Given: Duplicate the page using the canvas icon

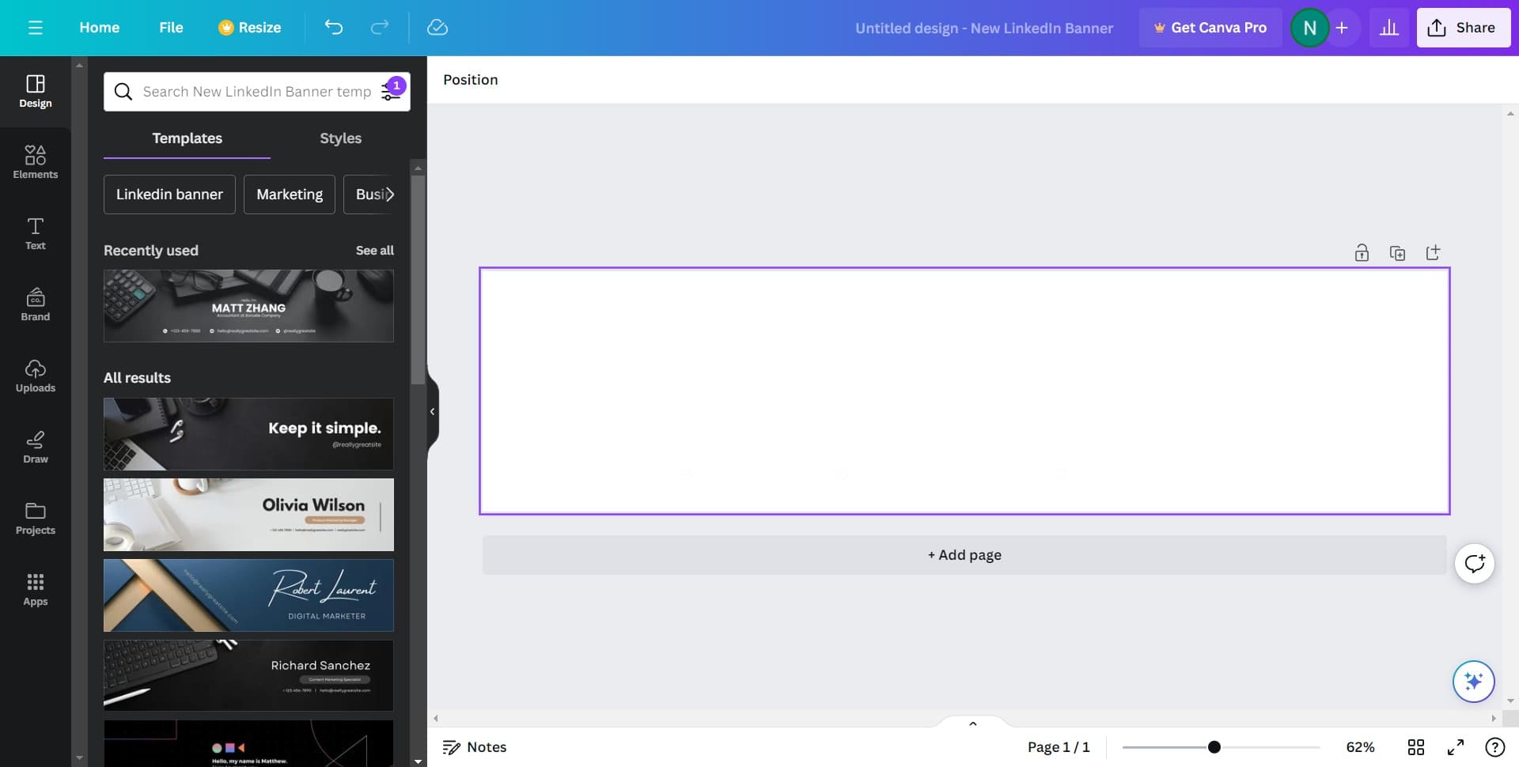Looking at the screenshot, I should tap(1397, 253).
